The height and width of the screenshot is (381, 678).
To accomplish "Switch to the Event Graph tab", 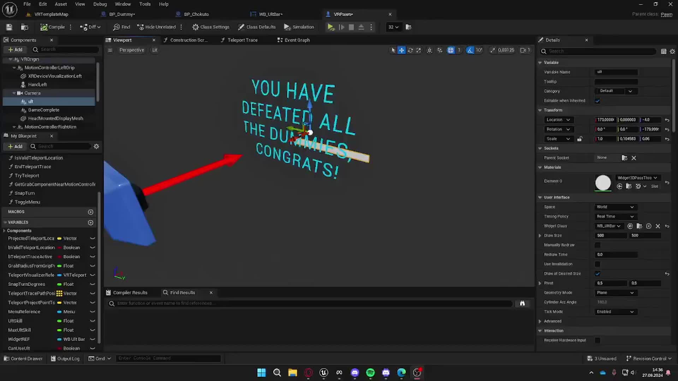I will [297, 40].
